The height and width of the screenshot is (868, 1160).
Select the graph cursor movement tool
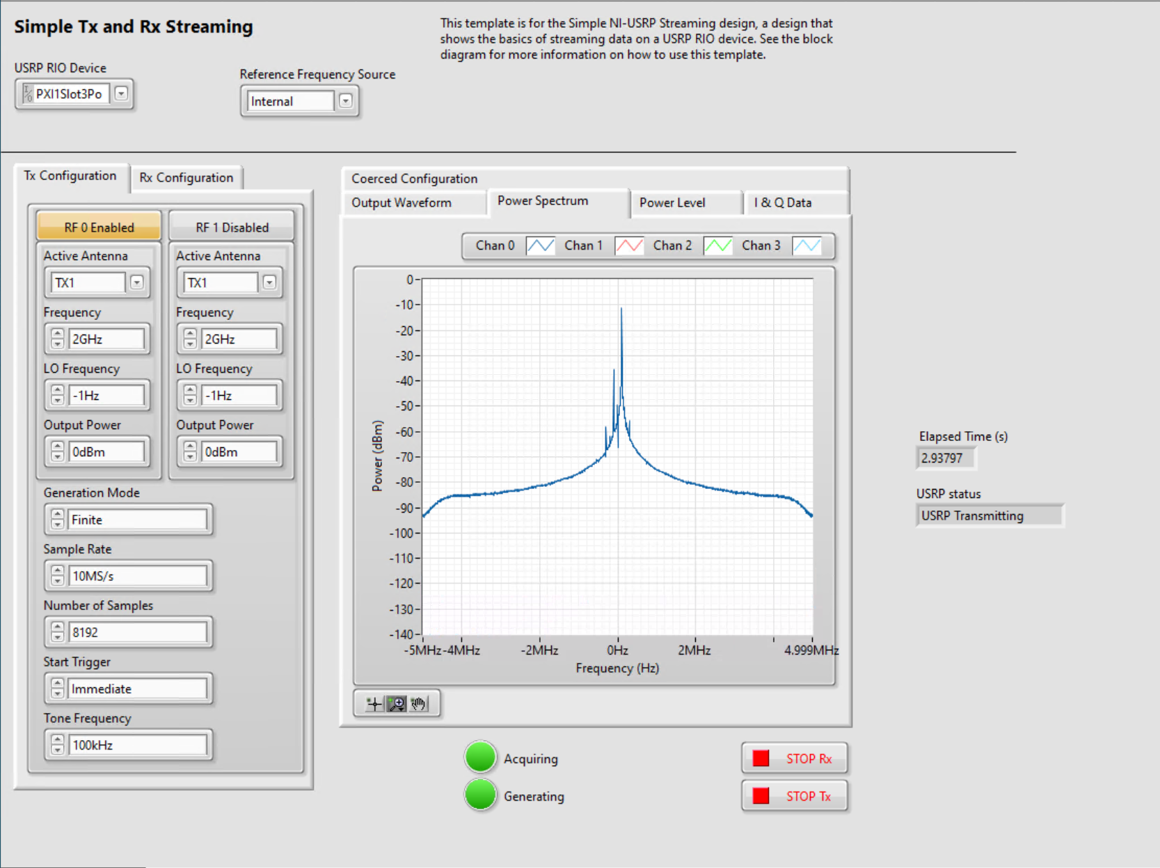374,704
